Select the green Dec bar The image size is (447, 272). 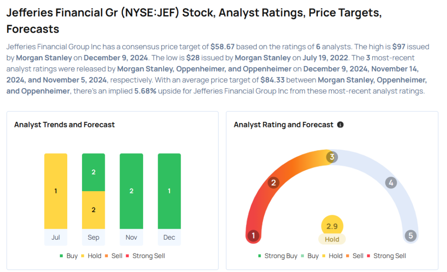point(169,191)
